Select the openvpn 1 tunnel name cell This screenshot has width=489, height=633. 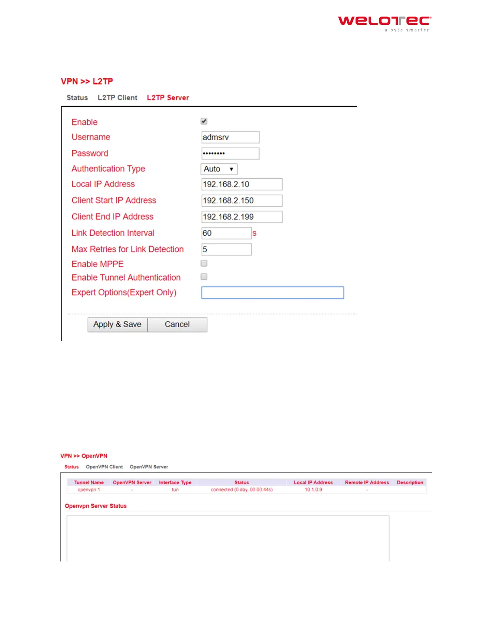[x=89, y=490]
